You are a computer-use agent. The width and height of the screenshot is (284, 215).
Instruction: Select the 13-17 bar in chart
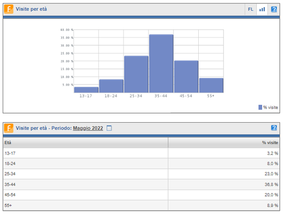coord(86,90)
